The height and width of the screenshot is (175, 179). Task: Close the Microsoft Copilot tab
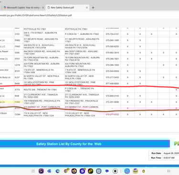point(43,8)
